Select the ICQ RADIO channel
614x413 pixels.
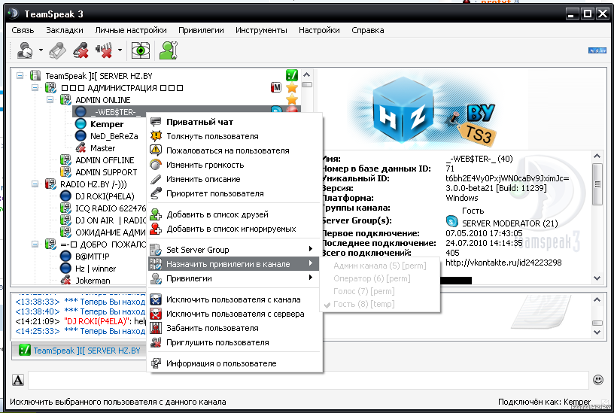111,208
